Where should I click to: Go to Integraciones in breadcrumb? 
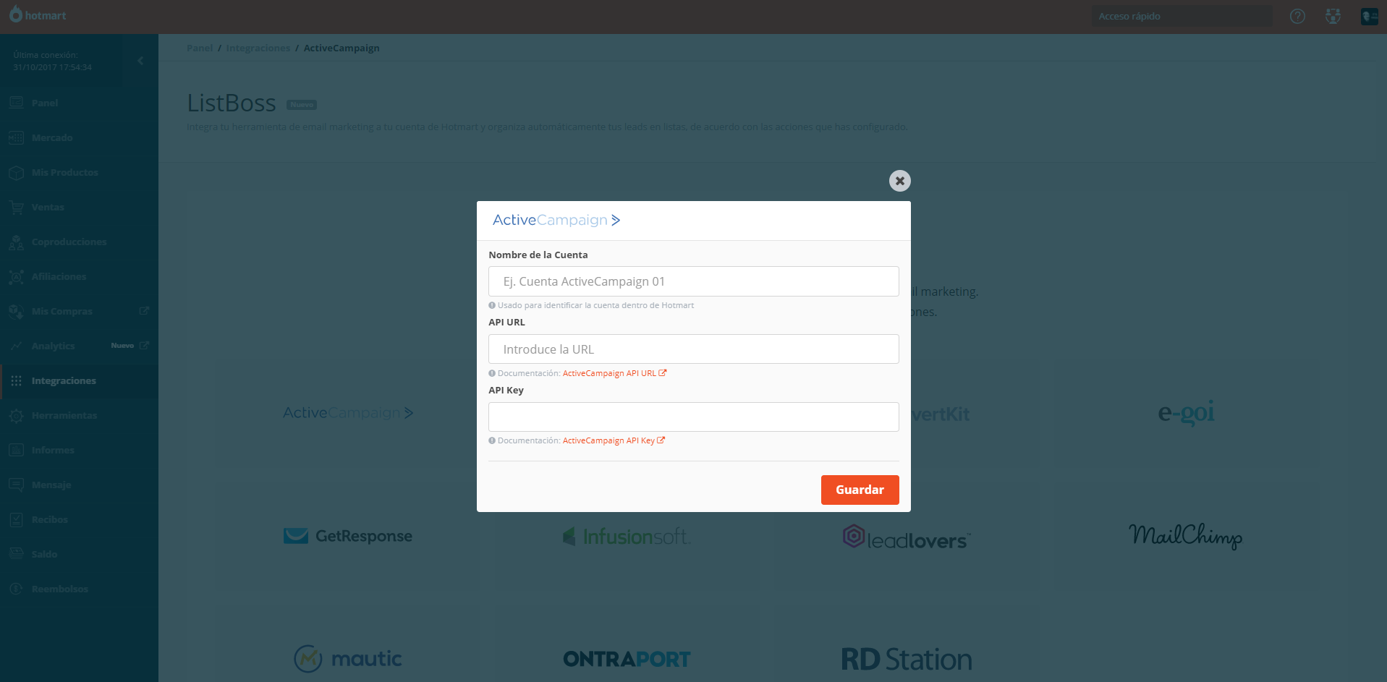tap(258, 48)
